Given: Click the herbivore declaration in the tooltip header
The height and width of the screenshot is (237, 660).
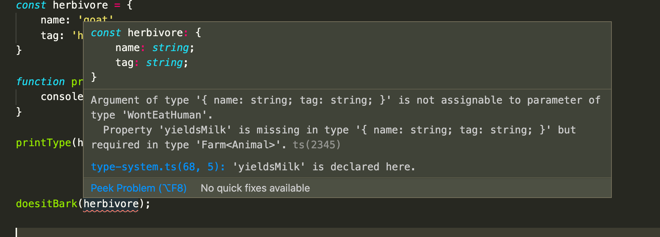Looking at the screenshot, I should 156,32.
